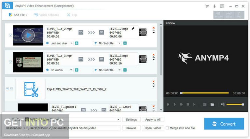Screen dimensions: 250x139
Task: Toggle NVIDIA acceleration button
Action: 218,15
